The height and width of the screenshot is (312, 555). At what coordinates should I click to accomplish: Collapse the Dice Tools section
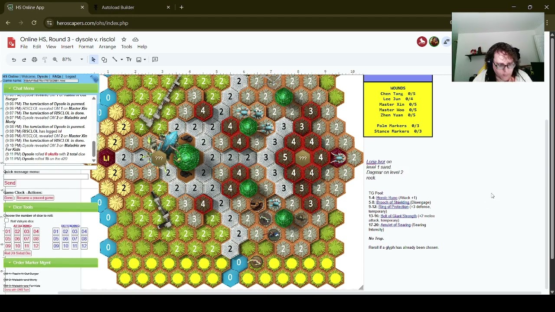point(50,207)
